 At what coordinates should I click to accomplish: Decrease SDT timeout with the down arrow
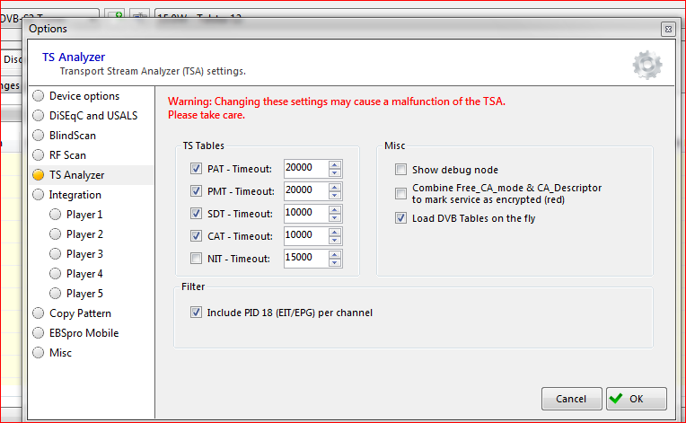coord(335,217)
